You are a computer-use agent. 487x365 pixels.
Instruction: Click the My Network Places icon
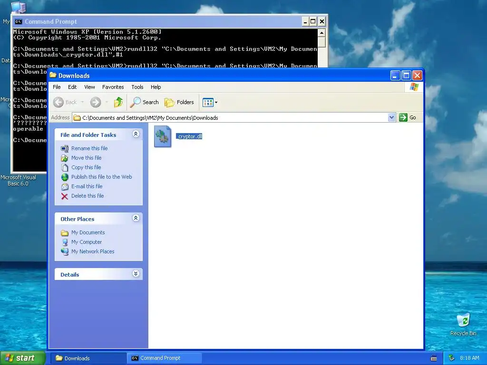click(x=65, y=252)
